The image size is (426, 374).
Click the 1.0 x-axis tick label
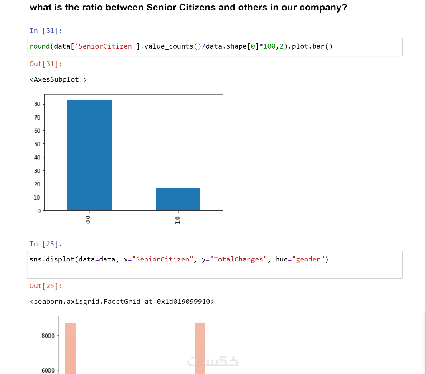[x=177, y=220]
